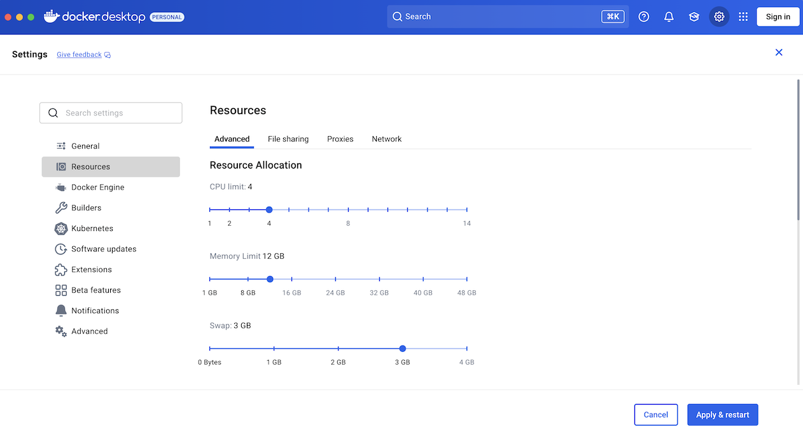Open the notifications bell in header
The image size is (803, 432).
pos(669,17)
